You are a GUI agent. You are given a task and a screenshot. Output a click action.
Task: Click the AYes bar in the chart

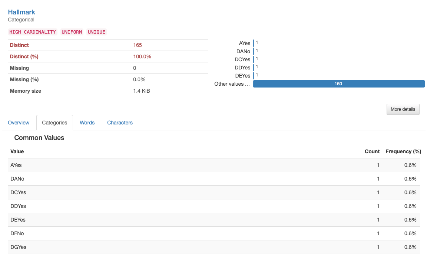[x=254, y=43]
